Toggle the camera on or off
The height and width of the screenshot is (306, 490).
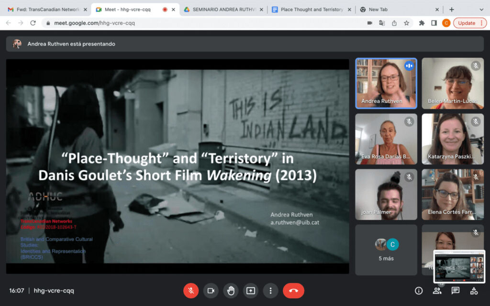click(x=211, y=291)
